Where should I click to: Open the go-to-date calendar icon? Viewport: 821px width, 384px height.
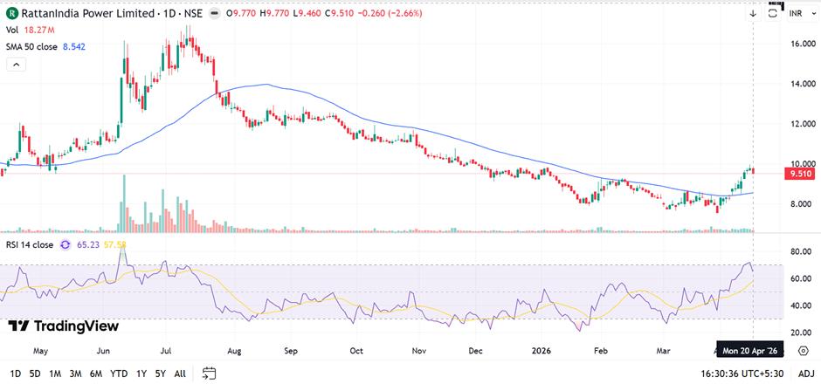[x=209, y=374]
